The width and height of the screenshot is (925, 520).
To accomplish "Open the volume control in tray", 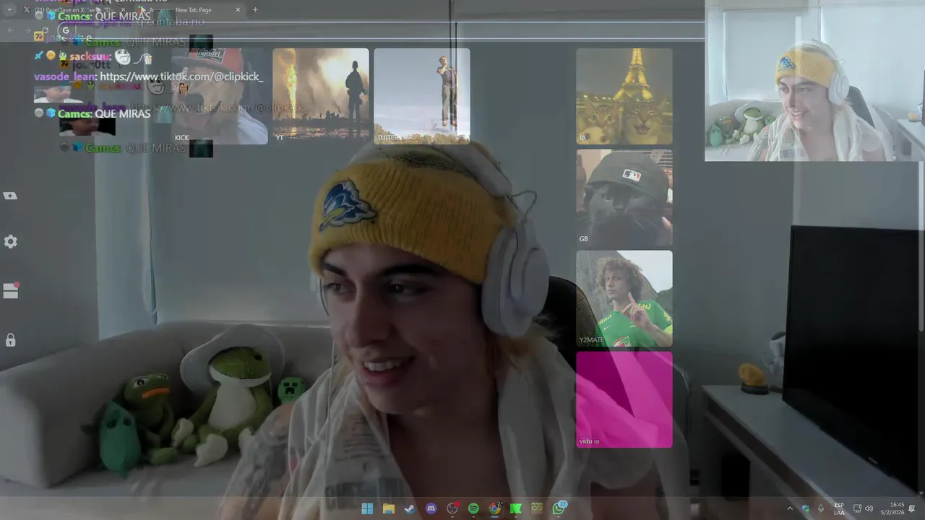I will (869, 508).
